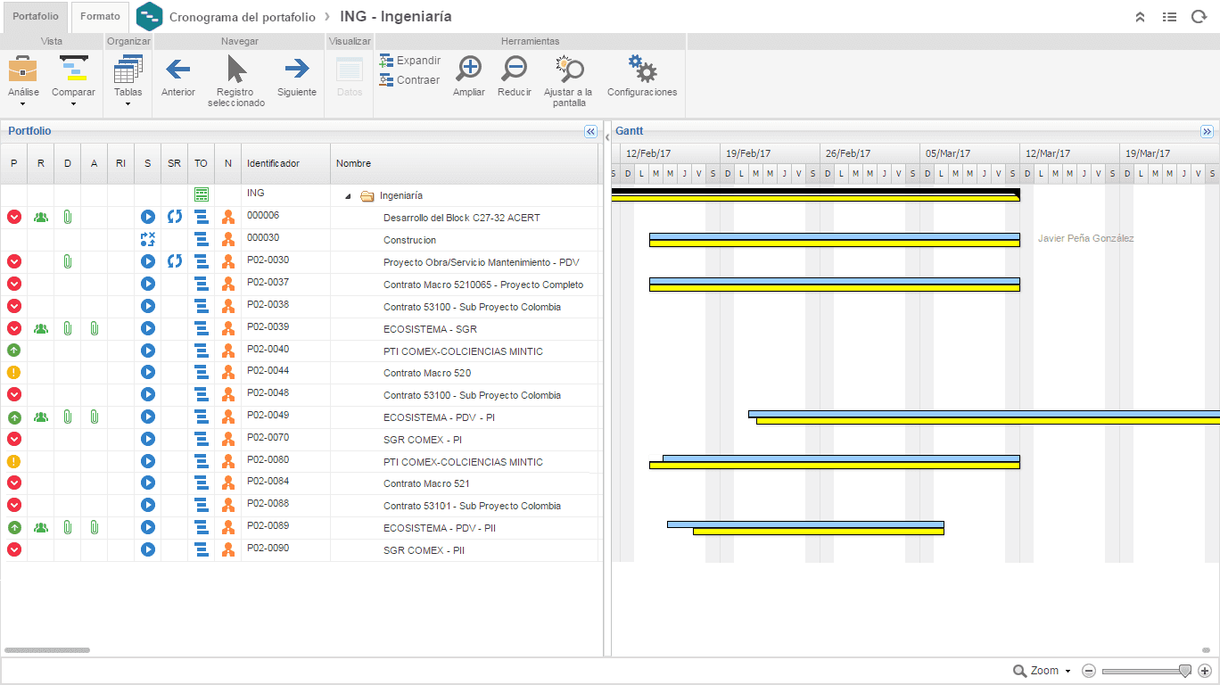
Task: Click the resources people icon for 000006
Action: 40,217
